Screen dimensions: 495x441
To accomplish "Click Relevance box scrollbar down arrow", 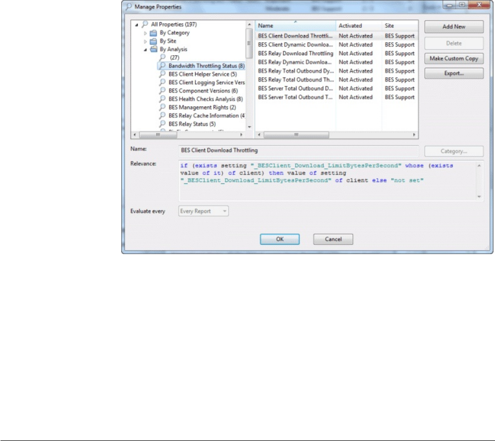I will coord(479,197).
